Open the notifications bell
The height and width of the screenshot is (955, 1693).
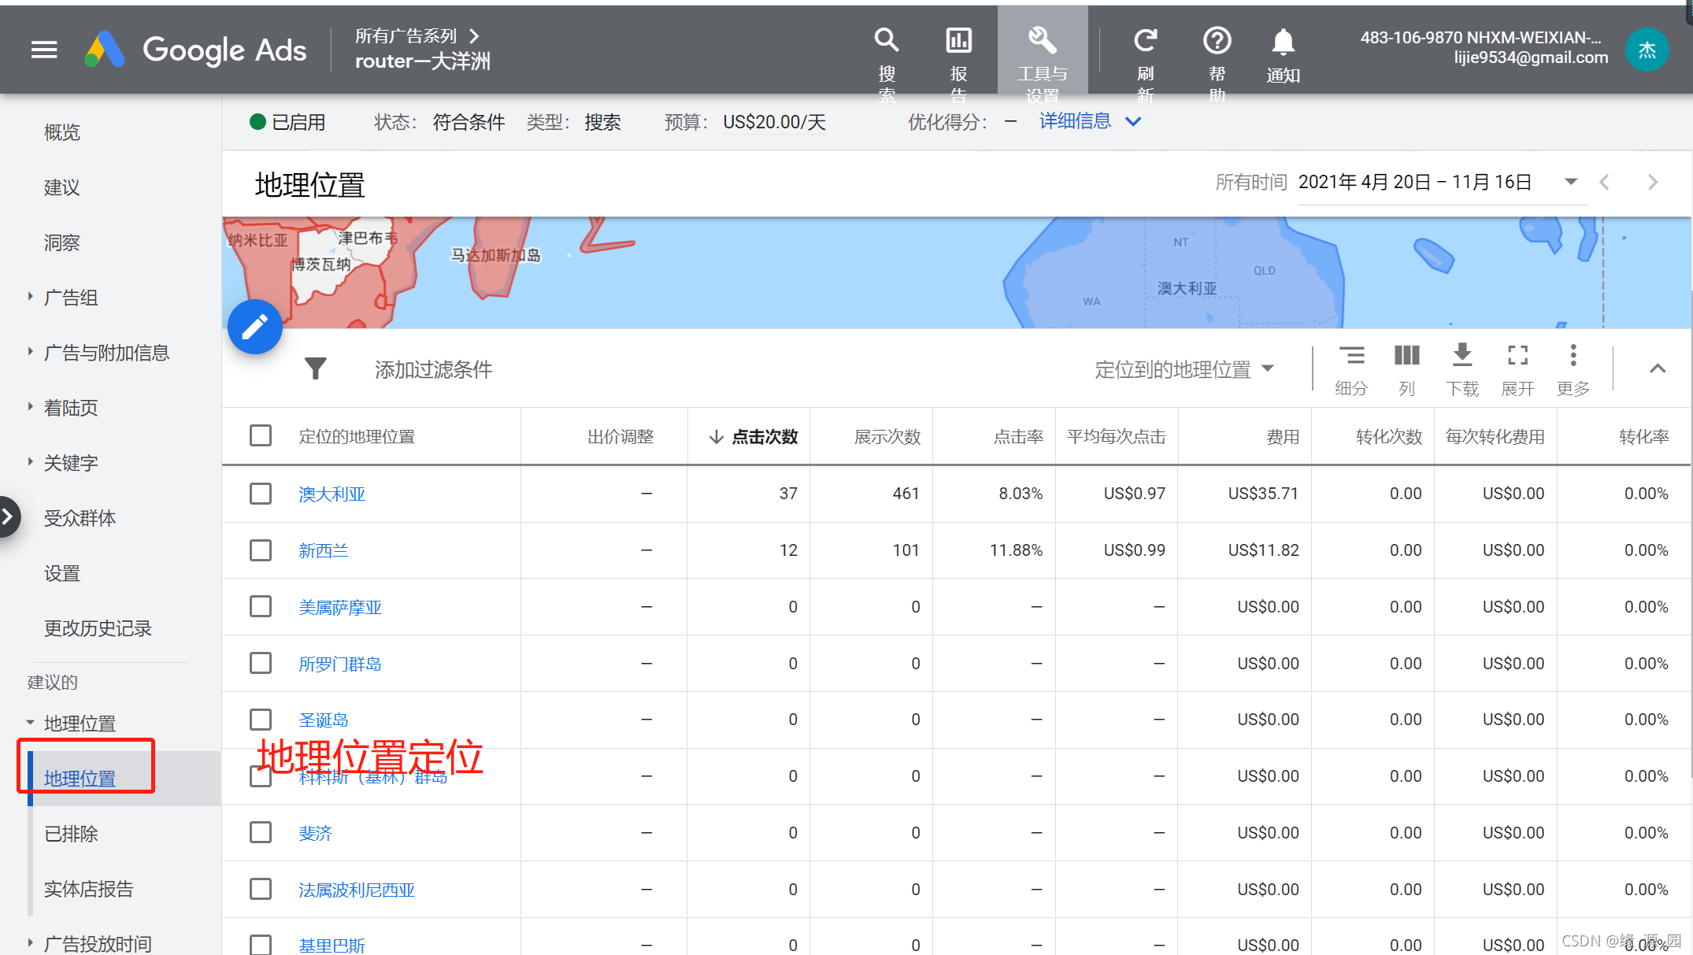pos(1283,43)
